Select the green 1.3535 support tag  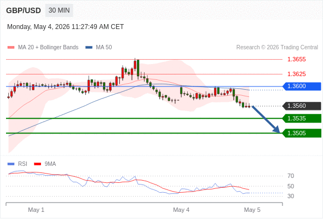click(x=302, y=118)
